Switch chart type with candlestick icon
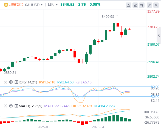The width and height of the screenshot is (161, 131). 142,5
